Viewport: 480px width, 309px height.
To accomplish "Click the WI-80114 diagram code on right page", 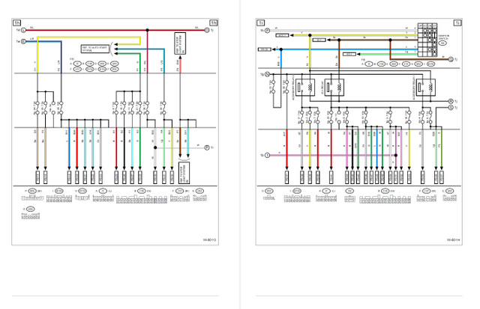I will tap(453, 239).
